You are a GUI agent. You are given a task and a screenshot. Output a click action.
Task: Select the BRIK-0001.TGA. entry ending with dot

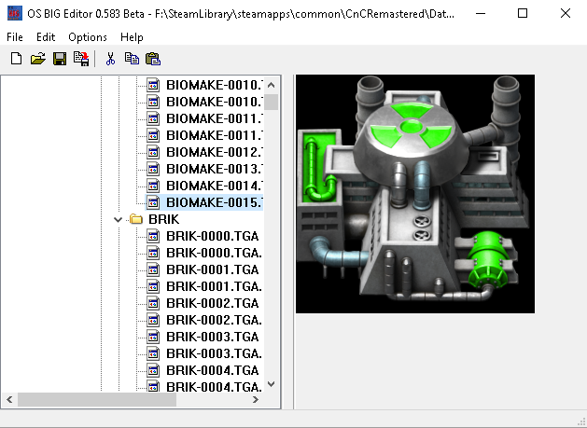click(x=214, y=286)
